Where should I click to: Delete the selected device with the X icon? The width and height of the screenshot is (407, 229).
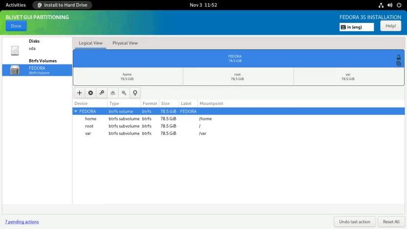pos(90,93)
